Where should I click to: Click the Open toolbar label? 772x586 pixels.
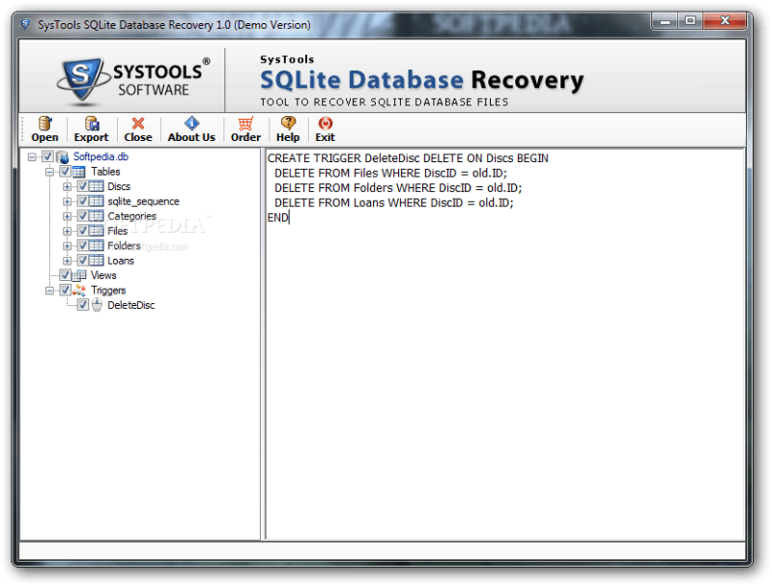point(44,137)
